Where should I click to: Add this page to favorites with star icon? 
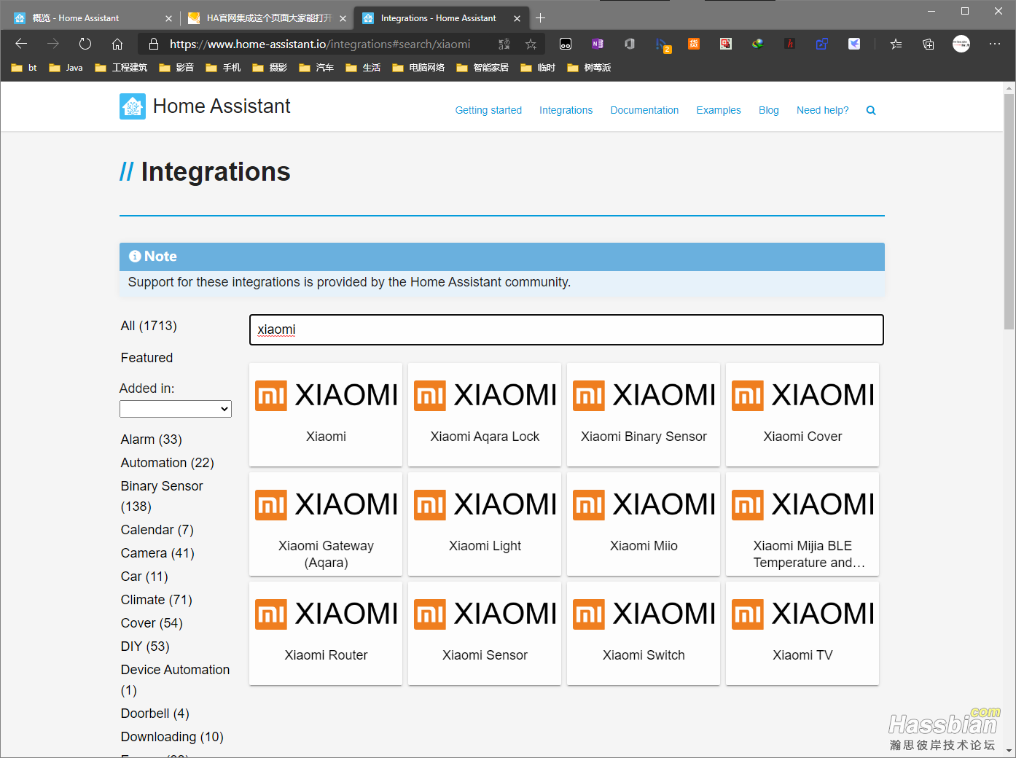531,44
